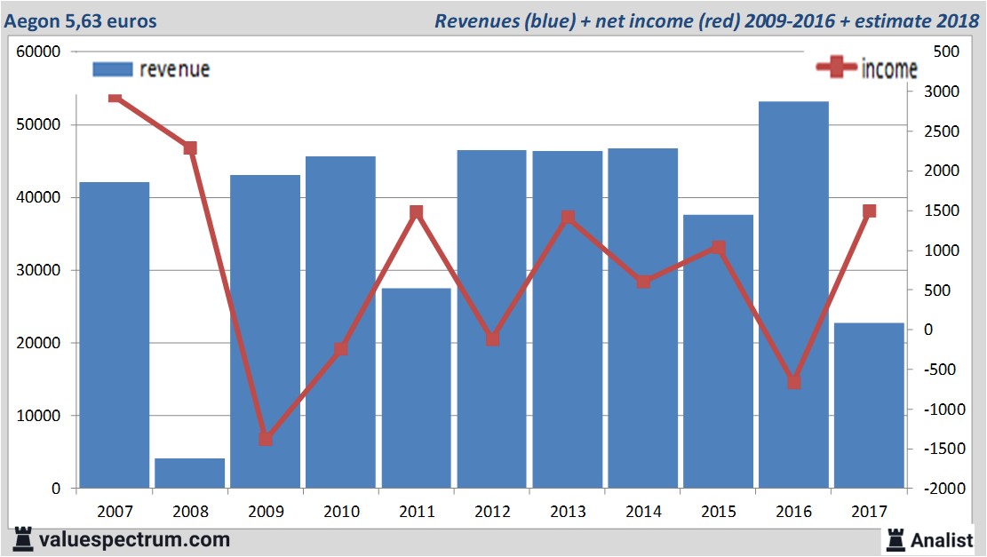Select the 2014 revenue bar

coord(642,318)
